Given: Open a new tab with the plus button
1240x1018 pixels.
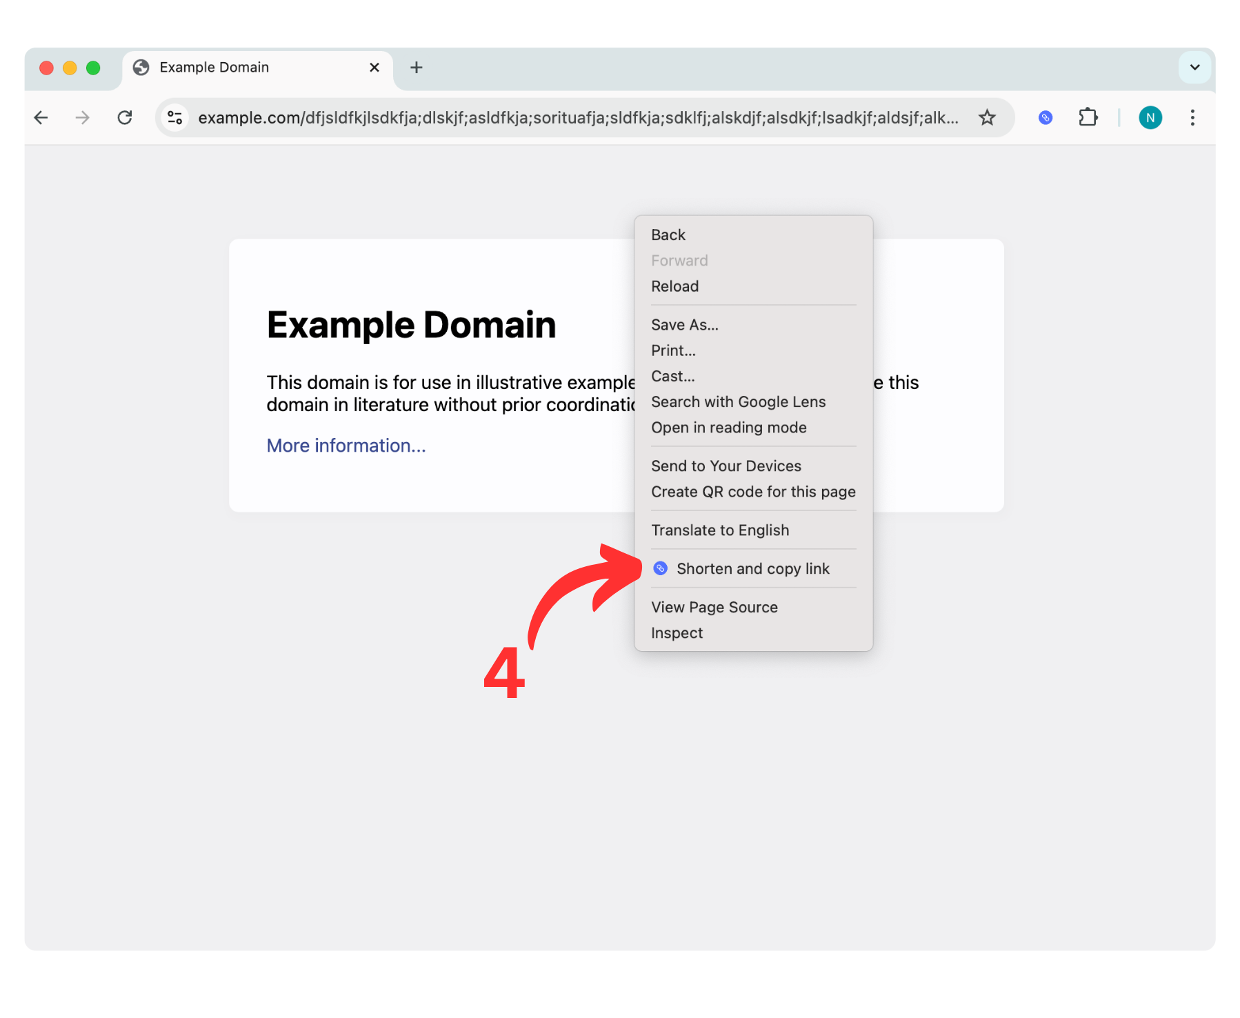Looking at the screenshot, I should pyautogui.click(x=416, y=67).
